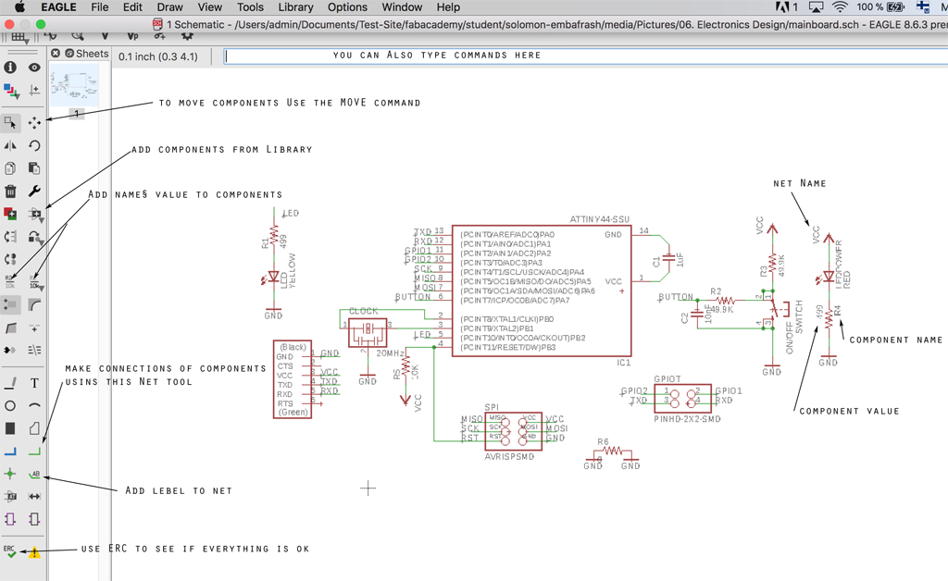
Task: Choose the Group selection tool
Action: point(10,123)
